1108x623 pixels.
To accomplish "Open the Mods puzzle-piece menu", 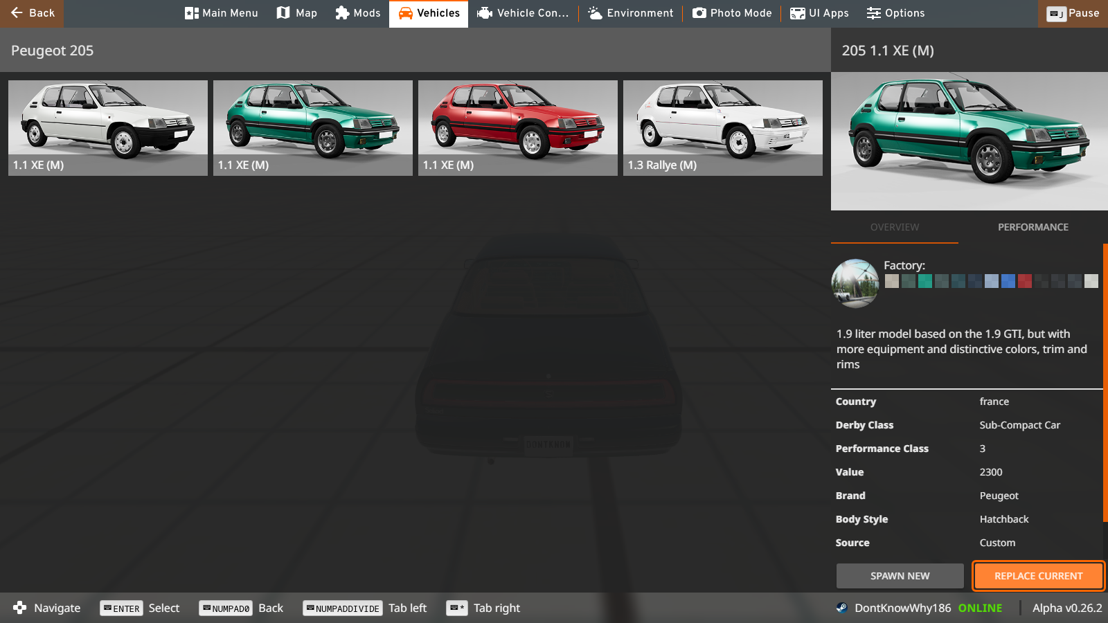I will point(357,13).
